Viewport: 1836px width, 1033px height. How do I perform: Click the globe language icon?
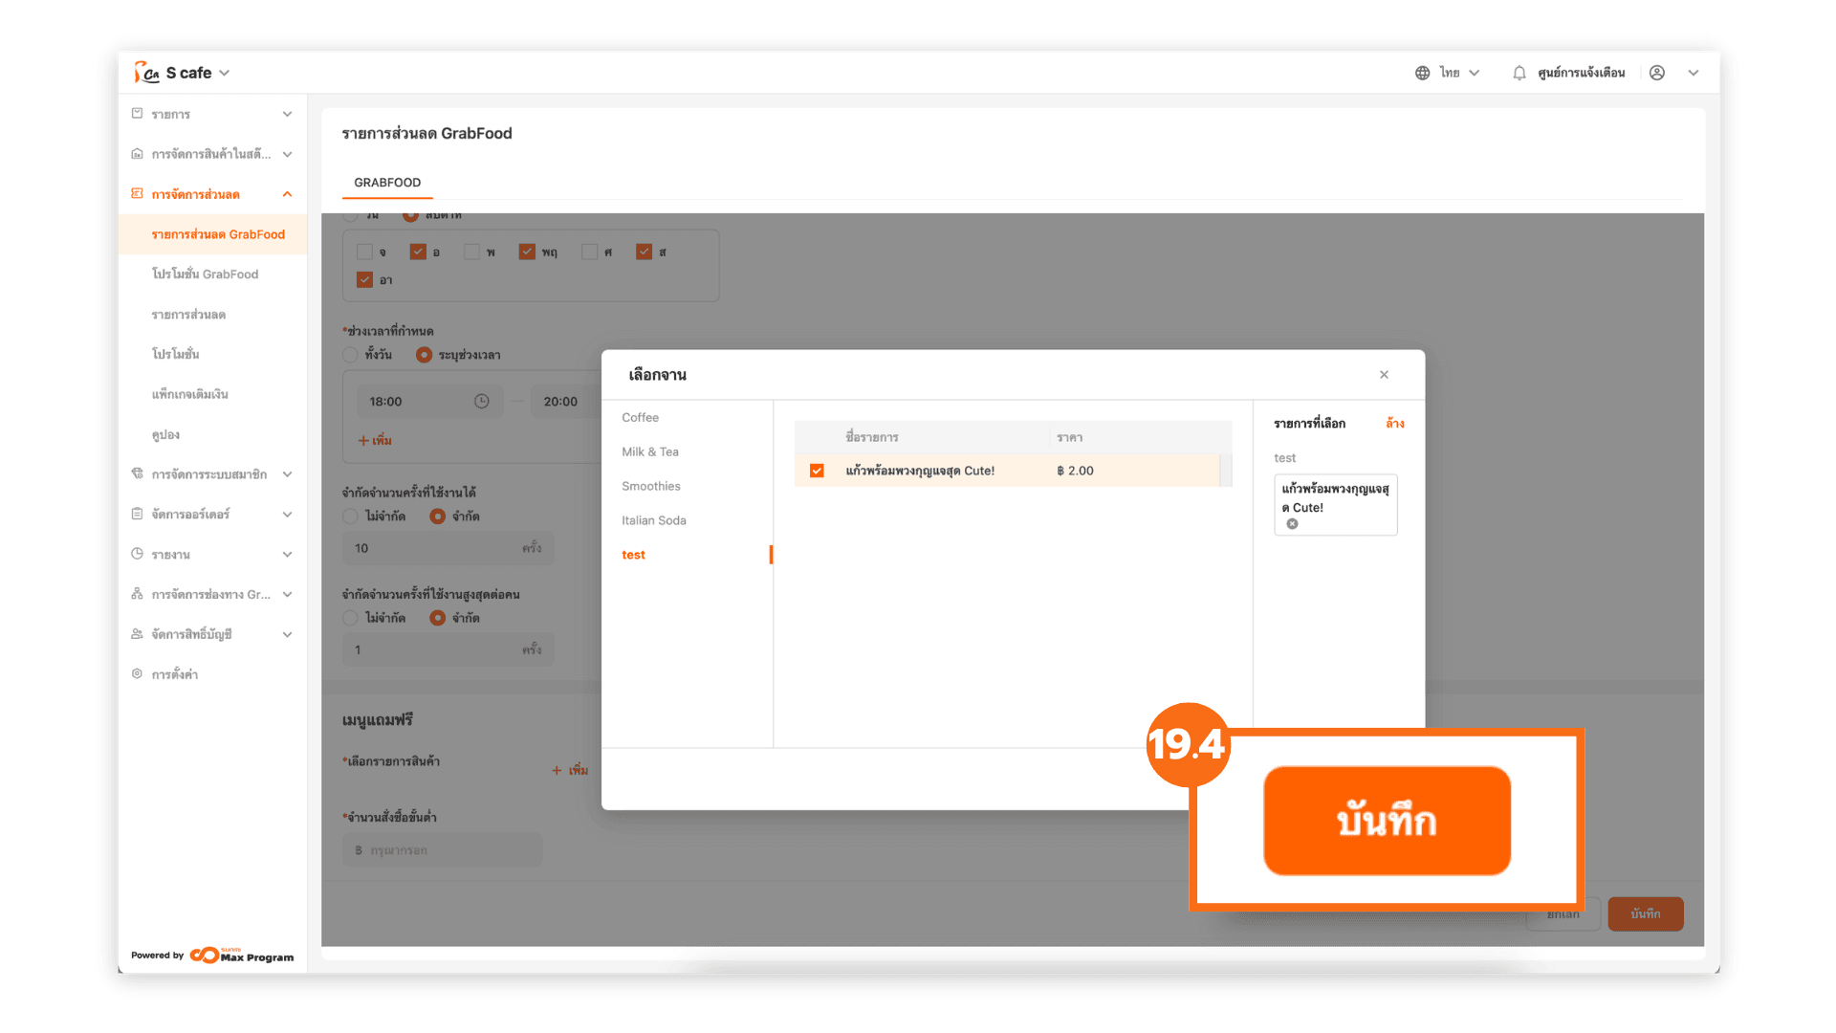[x=1422, y=73]
